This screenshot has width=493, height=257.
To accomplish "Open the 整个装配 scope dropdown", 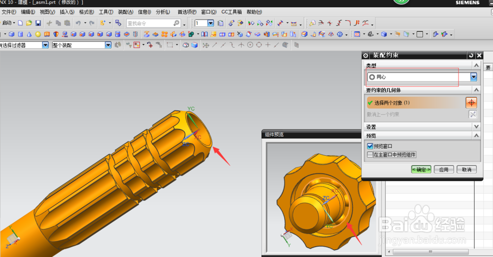I will pyautogui.click(x=108, y=45).
